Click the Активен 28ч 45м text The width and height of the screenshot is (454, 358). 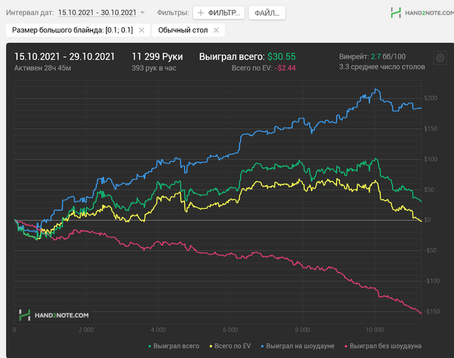(43, 68)
